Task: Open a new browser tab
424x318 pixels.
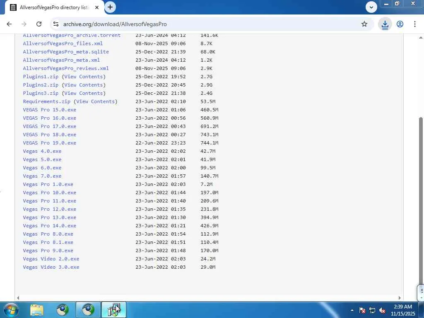Action: pos(110,7)
